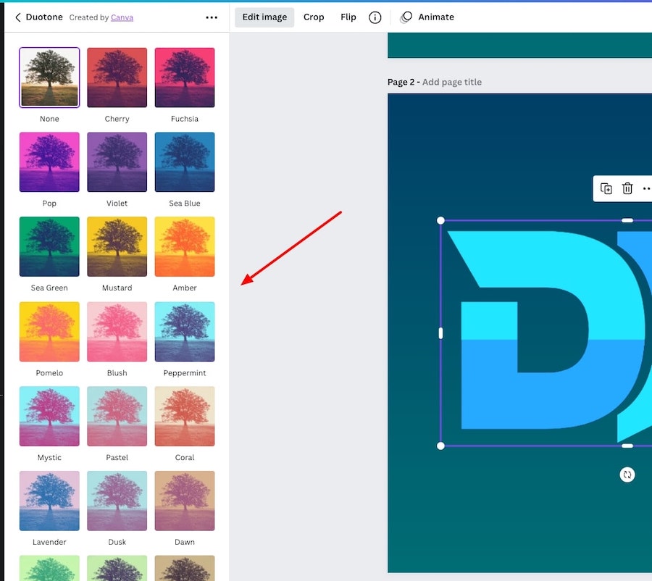Delete the selected element with trash icon
This screenshot has height=581, width=652.
pos(627,188)
